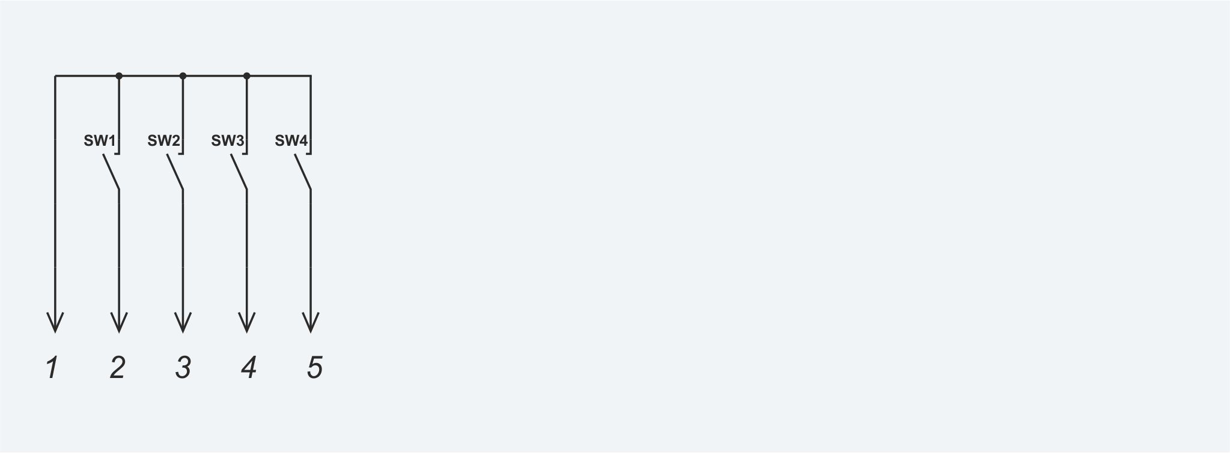Select the arrowhead above terminal 1
The image size is (1230, 453).
[x=55, y=323]
